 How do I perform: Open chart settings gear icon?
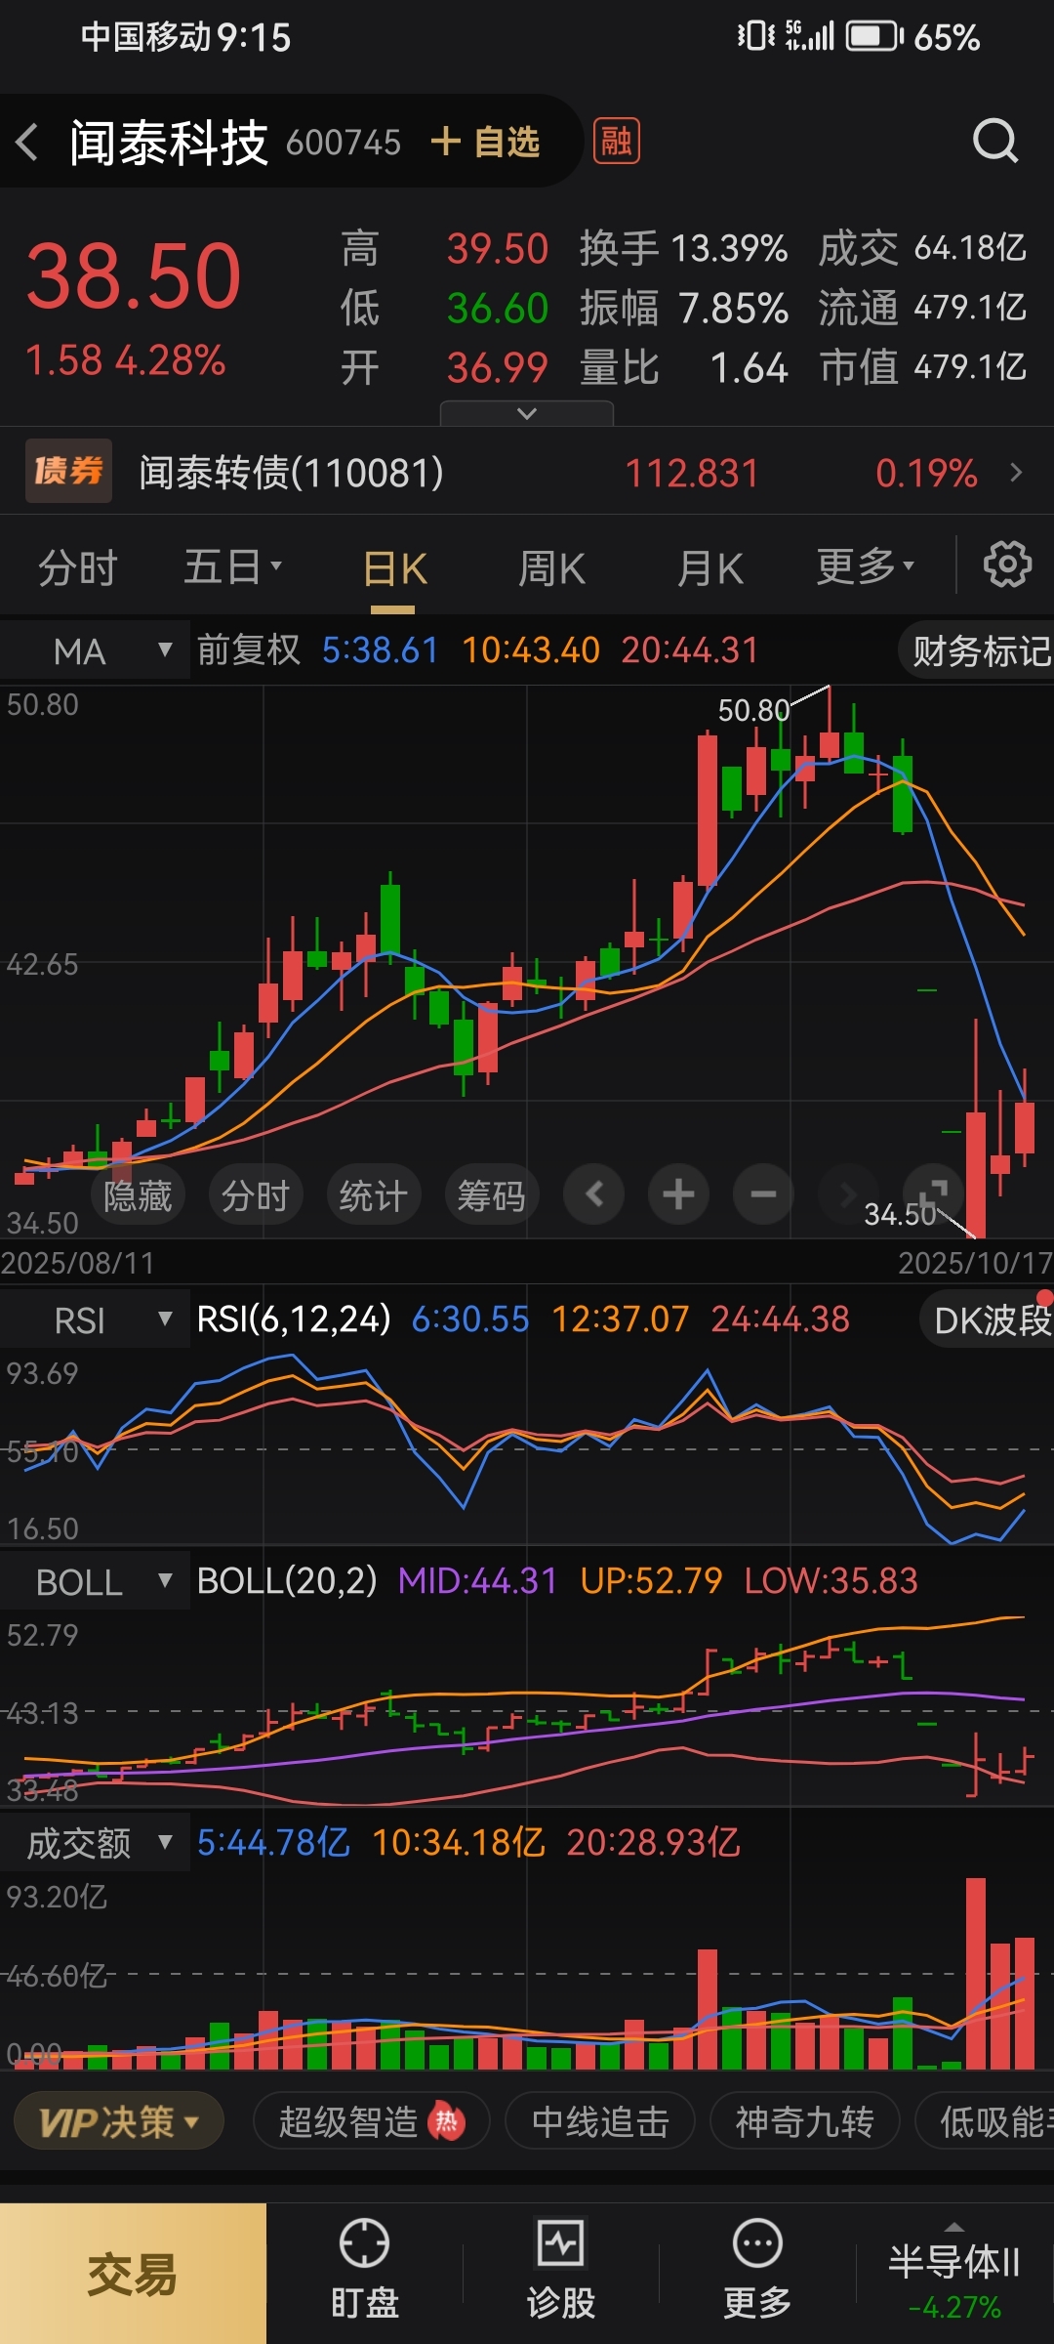click(1007, 565)
